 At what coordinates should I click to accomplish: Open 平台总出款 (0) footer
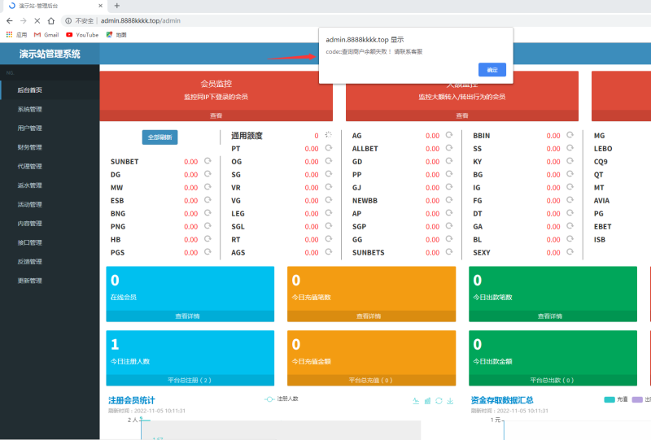pos(553,381)
